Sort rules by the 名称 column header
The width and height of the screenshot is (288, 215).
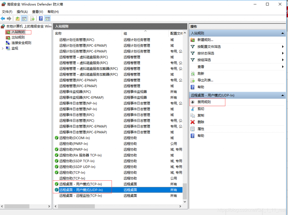[88, 33]
